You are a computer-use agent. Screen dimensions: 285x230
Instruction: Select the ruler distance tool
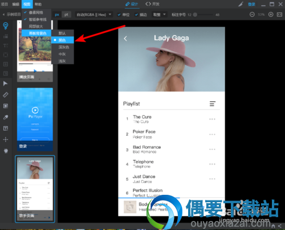click(6, 95)
